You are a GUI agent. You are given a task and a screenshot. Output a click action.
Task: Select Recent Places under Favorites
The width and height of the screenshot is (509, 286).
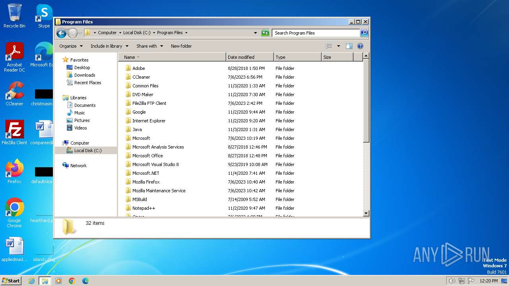(x=87, y=83)
